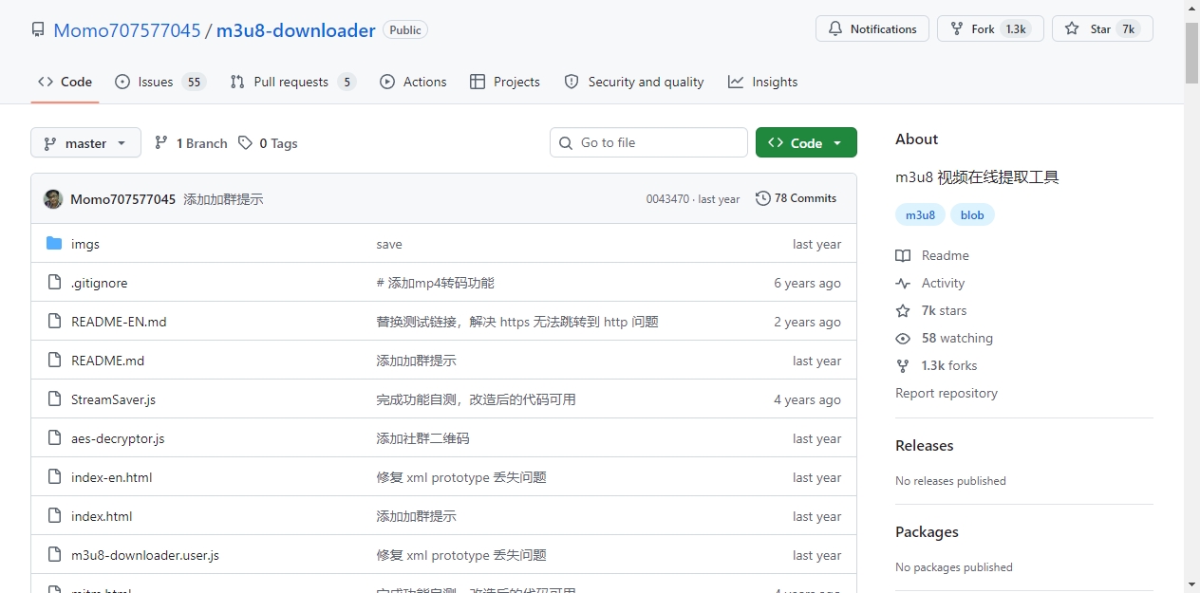
Task: Open commit hash 0043470
Action: (667, 199)
